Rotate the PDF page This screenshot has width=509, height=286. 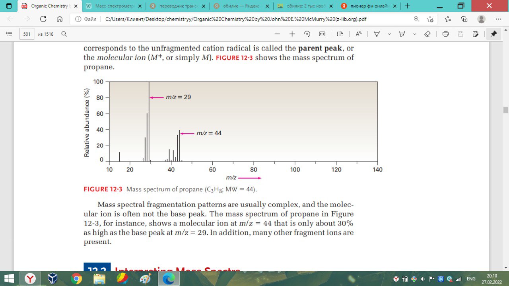pyautogui.click(x=307, y=34)
